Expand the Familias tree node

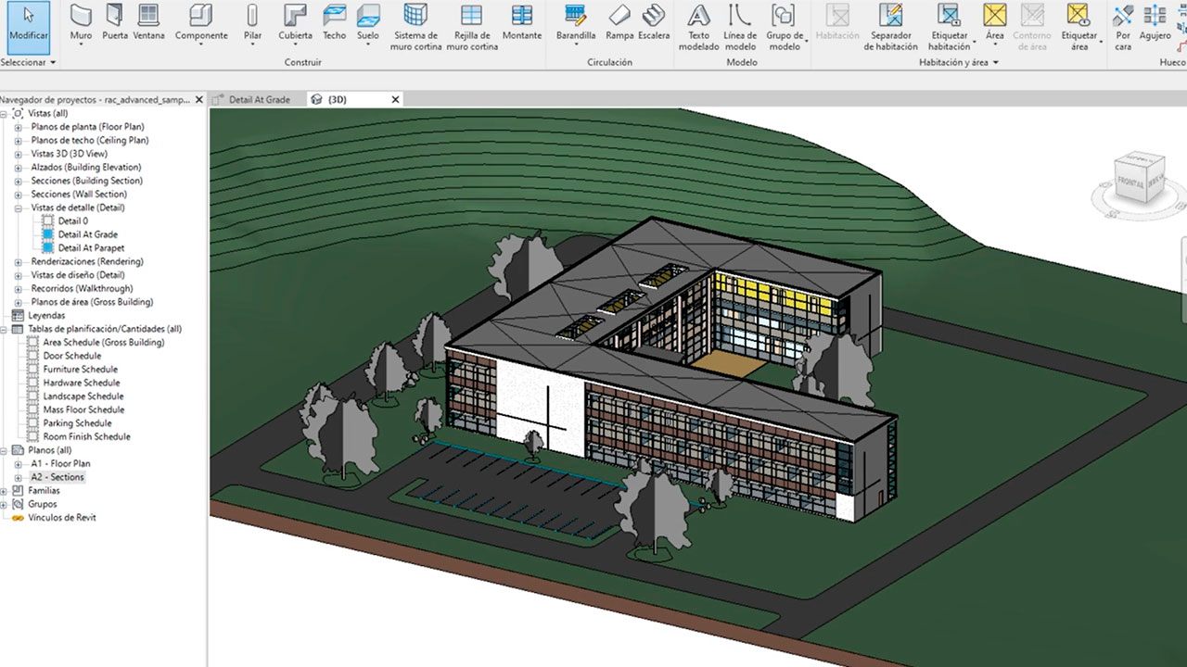click(6, 491)
